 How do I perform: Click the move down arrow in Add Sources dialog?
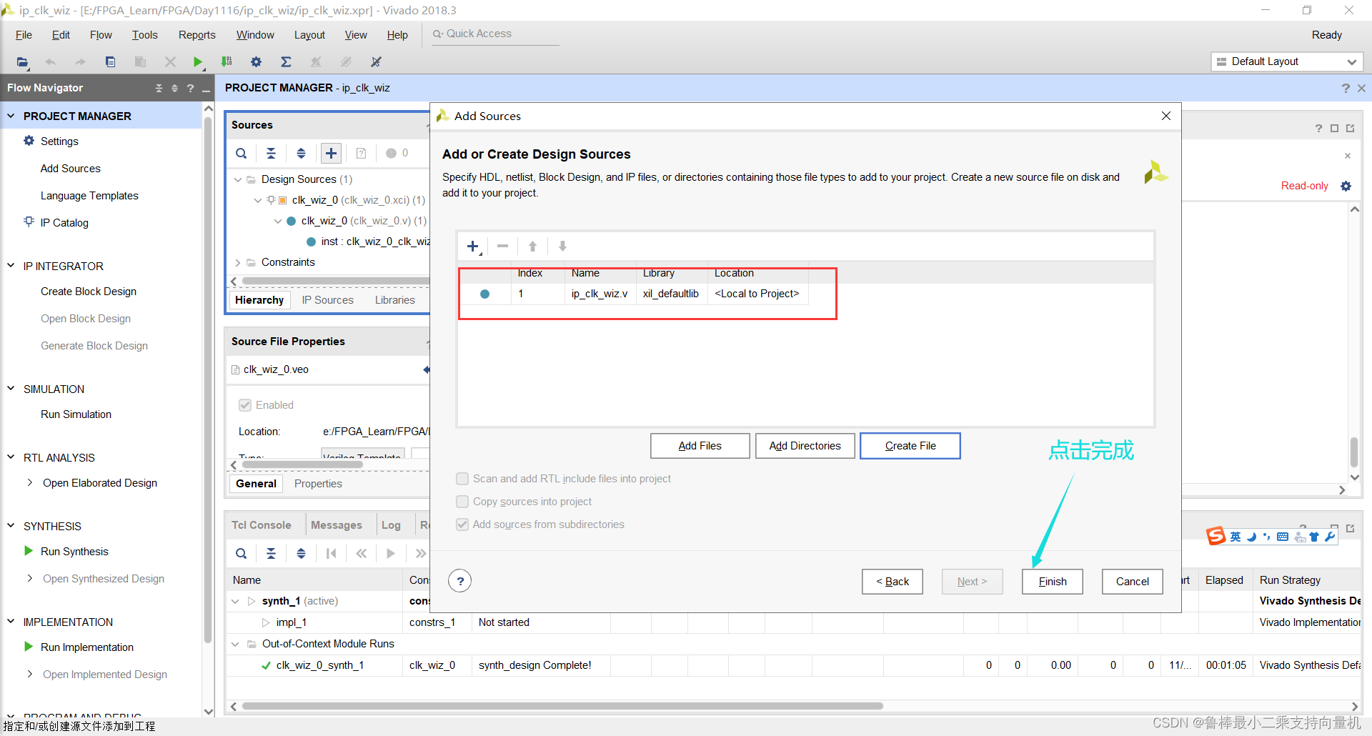point(562,246)
